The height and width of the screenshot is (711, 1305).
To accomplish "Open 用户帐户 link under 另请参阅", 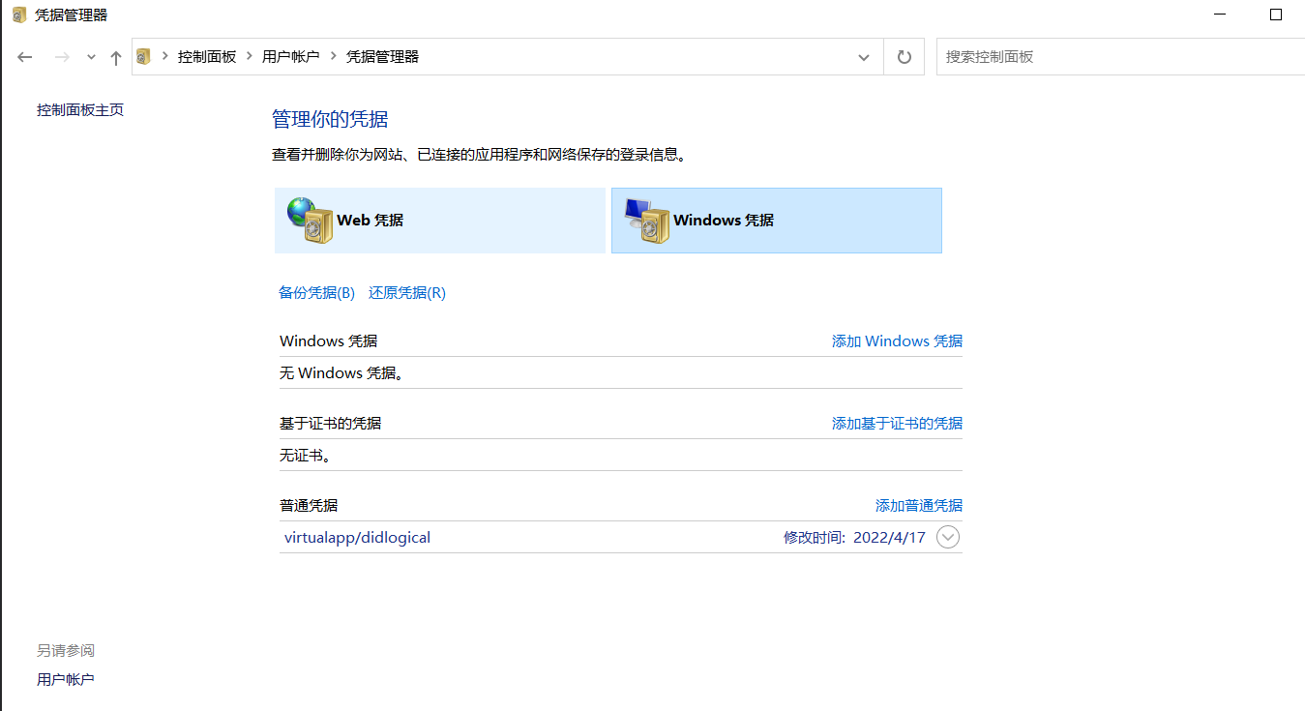I will [66, 680].
